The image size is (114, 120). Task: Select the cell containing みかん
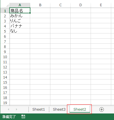click(x=20, y=16)
